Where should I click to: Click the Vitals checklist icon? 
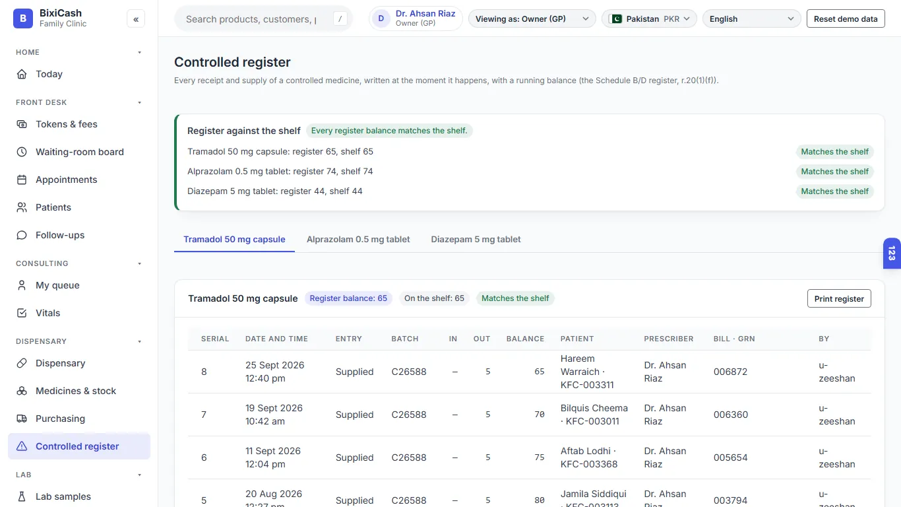[x=22, y=313]
